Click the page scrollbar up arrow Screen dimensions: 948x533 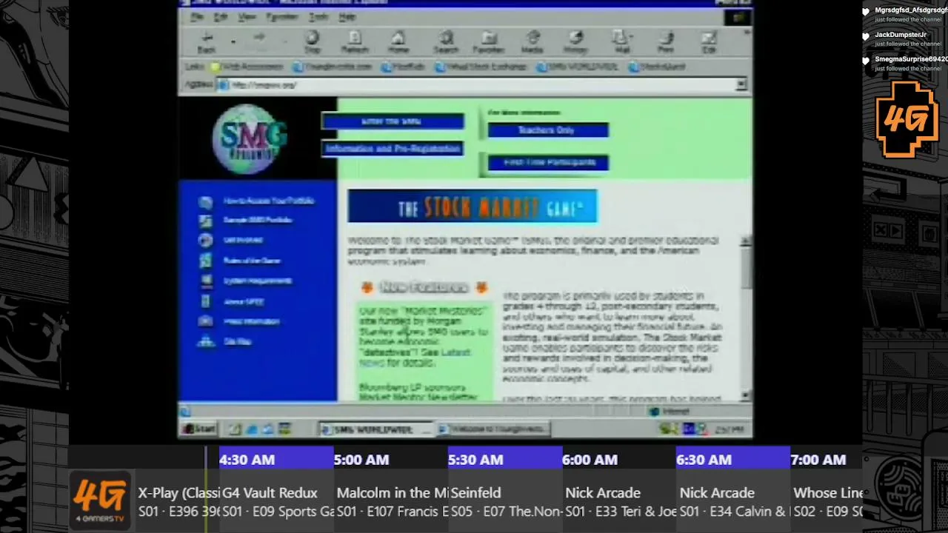tap(745, 241)
